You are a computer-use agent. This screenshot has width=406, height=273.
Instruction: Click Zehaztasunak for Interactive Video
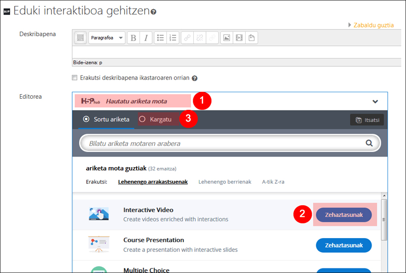[344, 215]
